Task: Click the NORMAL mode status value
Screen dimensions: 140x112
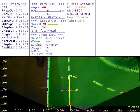Action: (x=81, y=7)
